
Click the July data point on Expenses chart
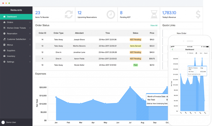pyautogui.click(x=130, y=87)
